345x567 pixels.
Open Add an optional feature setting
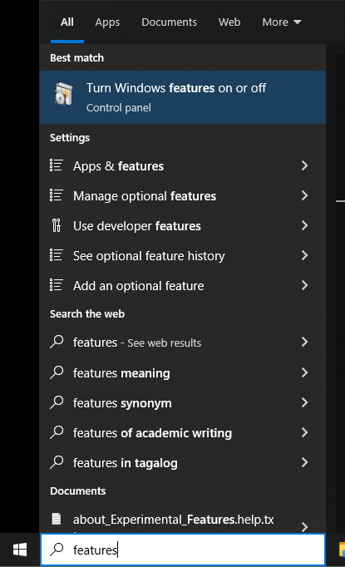coord(183,286)
